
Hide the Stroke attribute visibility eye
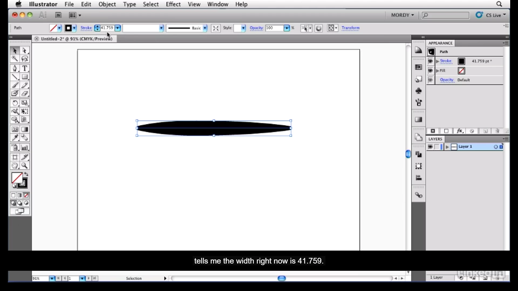click(x=430, y=61)
